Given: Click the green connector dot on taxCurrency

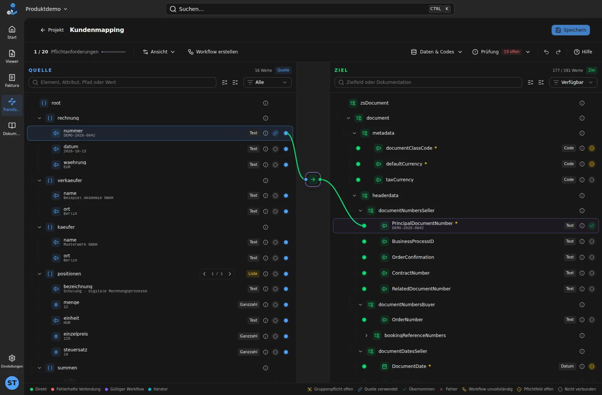Looking at the screenshot, I should [358, 180].
